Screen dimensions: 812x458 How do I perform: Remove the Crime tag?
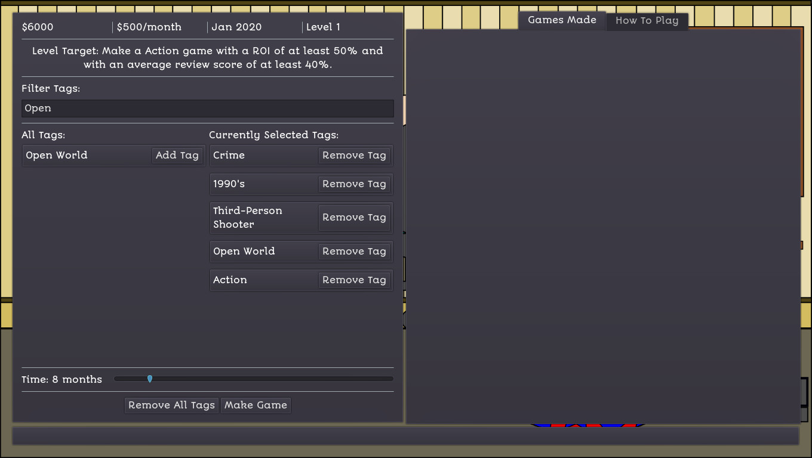click(x=354, y=155)
